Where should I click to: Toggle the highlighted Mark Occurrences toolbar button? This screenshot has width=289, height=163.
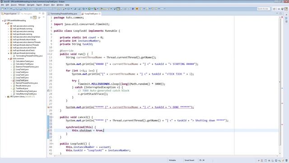[118, 9]
